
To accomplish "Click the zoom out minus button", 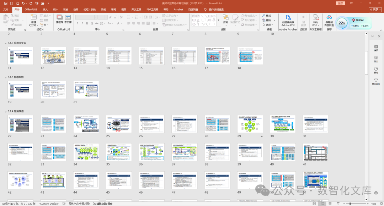I will pos(344,204).
